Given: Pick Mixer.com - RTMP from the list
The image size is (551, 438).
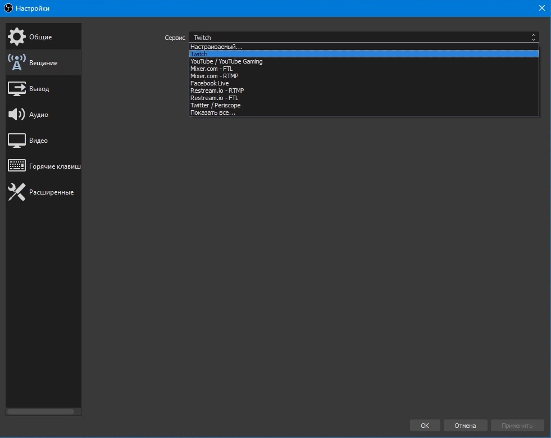Looking at the screenshot, I should [364, 76].
